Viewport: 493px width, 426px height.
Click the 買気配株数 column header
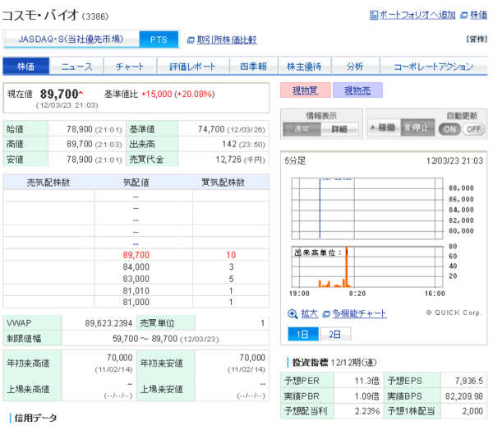coord(223,183)
